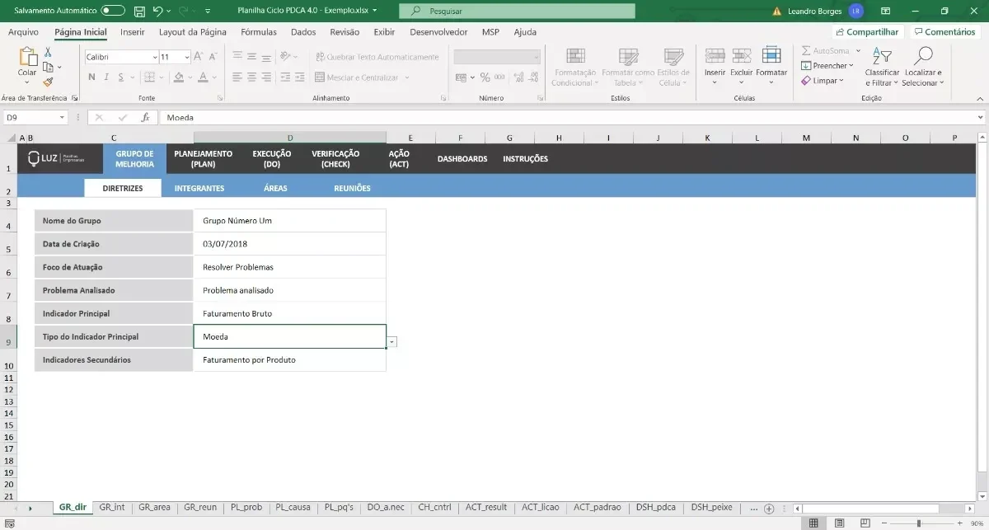The width and height of the screenshot is (989, 530).
Task: Expand the Moeda cell dropdown arrow
Action: coord(391,341)
